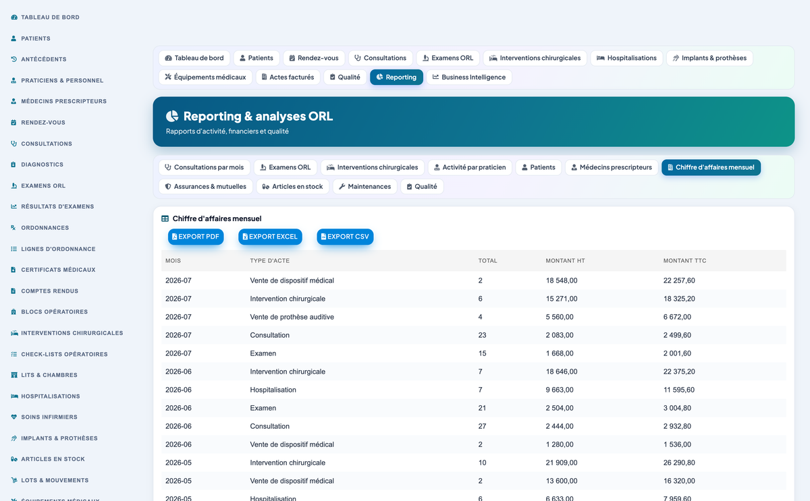
Task: Open the Examens ORL top navigation tab
Action: click(x=448, y=58)
